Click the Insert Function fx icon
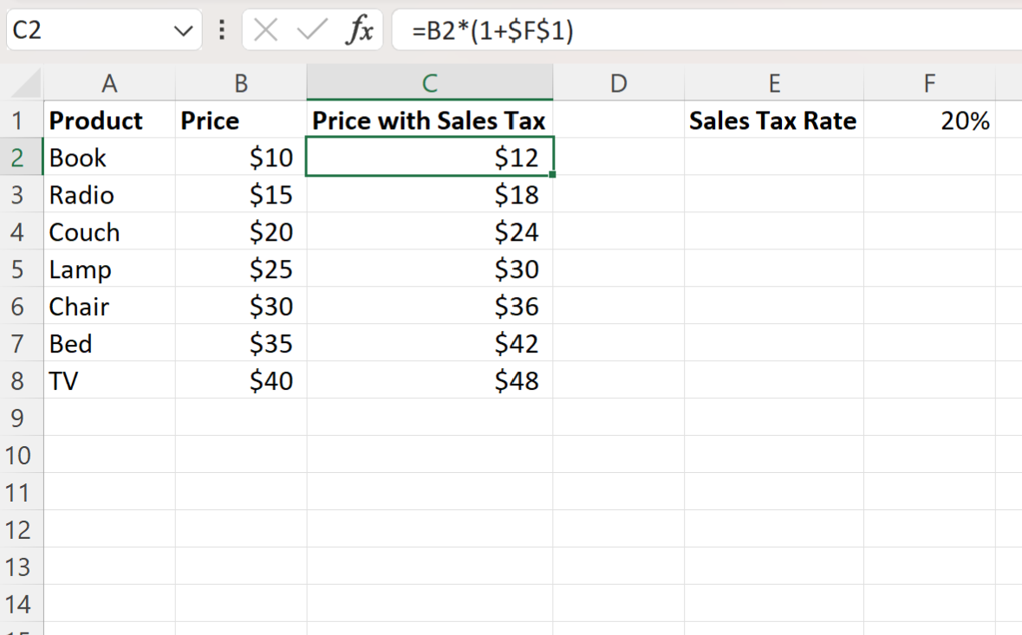Screen dimensions: 1022x635 (x=361, y=29)
